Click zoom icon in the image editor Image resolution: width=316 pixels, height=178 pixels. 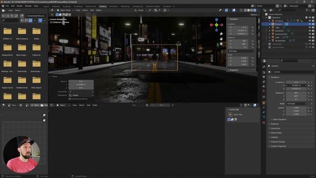click(44, 115)
